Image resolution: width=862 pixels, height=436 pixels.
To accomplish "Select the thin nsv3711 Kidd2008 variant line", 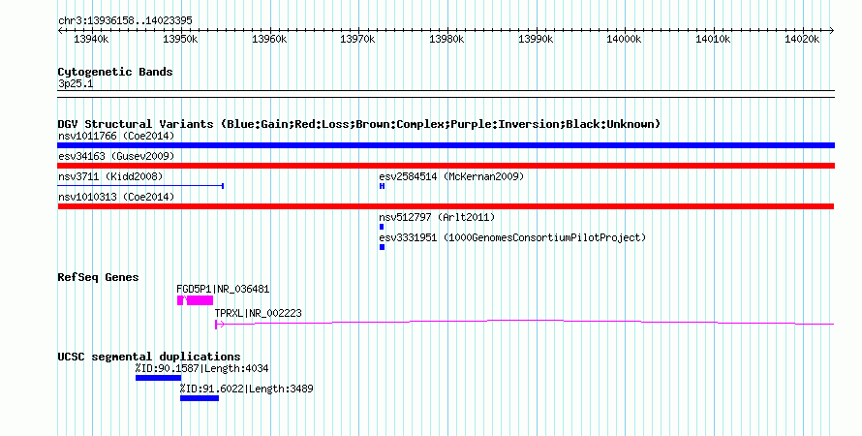I will coord(140,186).
